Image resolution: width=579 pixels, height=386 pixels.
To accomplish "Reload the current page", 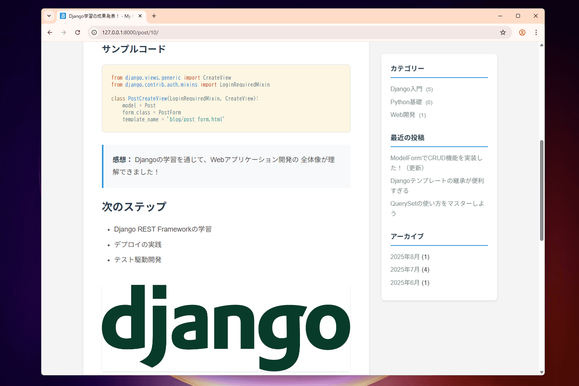I will click(x=78, y=32).
